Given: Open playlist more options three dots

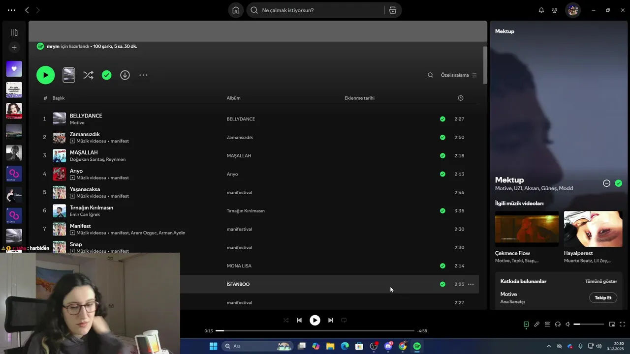Looking at the screenshot, I should (x=143, y=75).
